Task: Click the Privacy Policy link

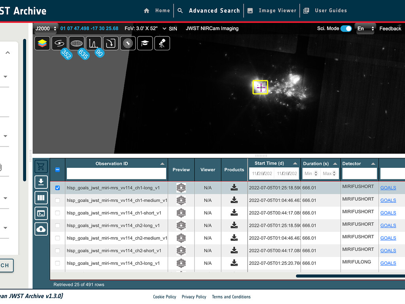Action: [x=194, y=297]
